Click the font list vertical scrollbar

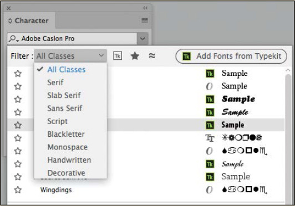coord(288,137)
